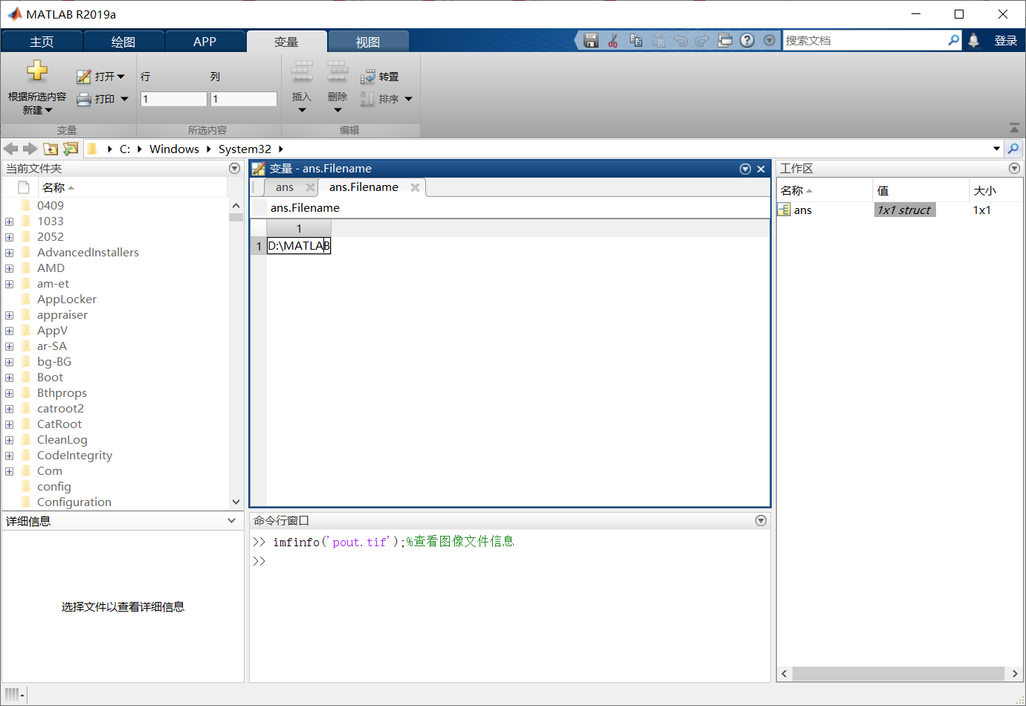Close the ans variable tab
The width and height of the screenshot is (1026, 706).
(x=310, y=187)
